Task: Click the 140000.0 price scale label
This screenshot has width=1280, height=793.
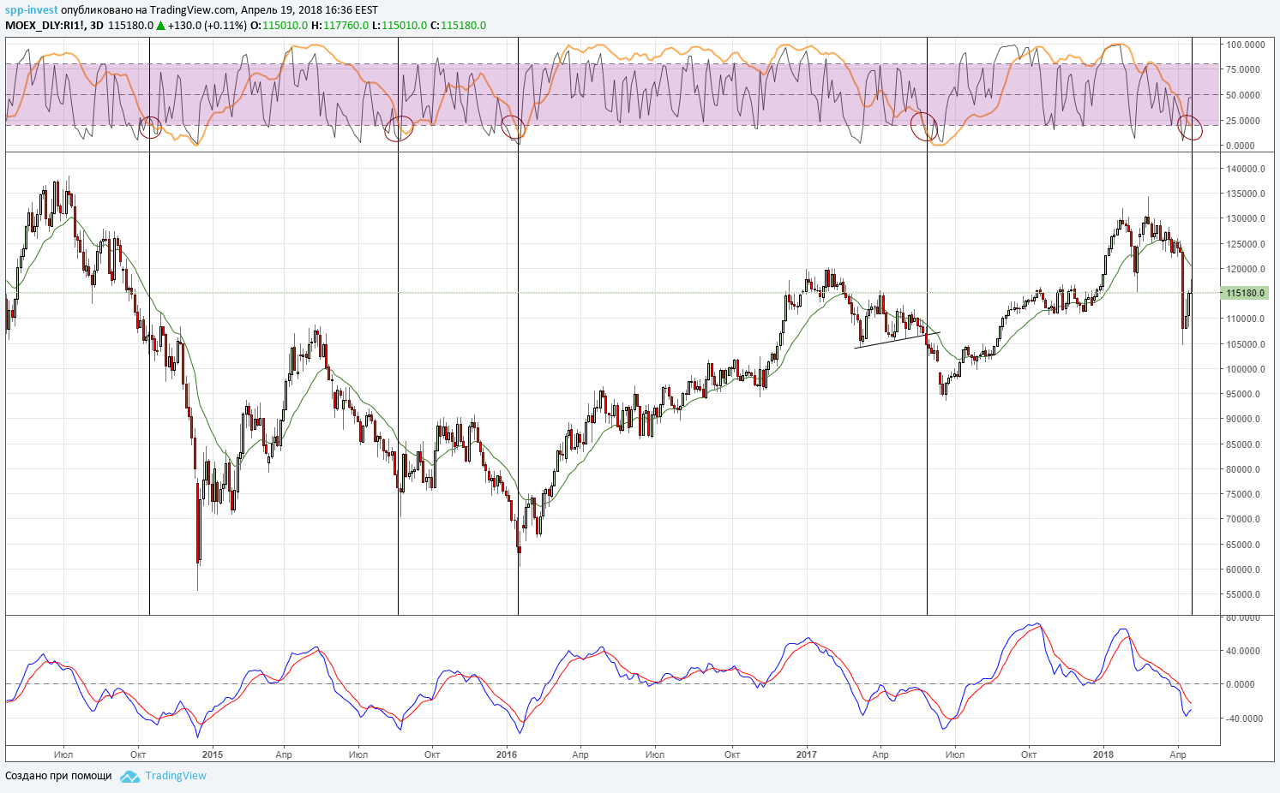Action: pyautogui.click(x=1244, y=169)
